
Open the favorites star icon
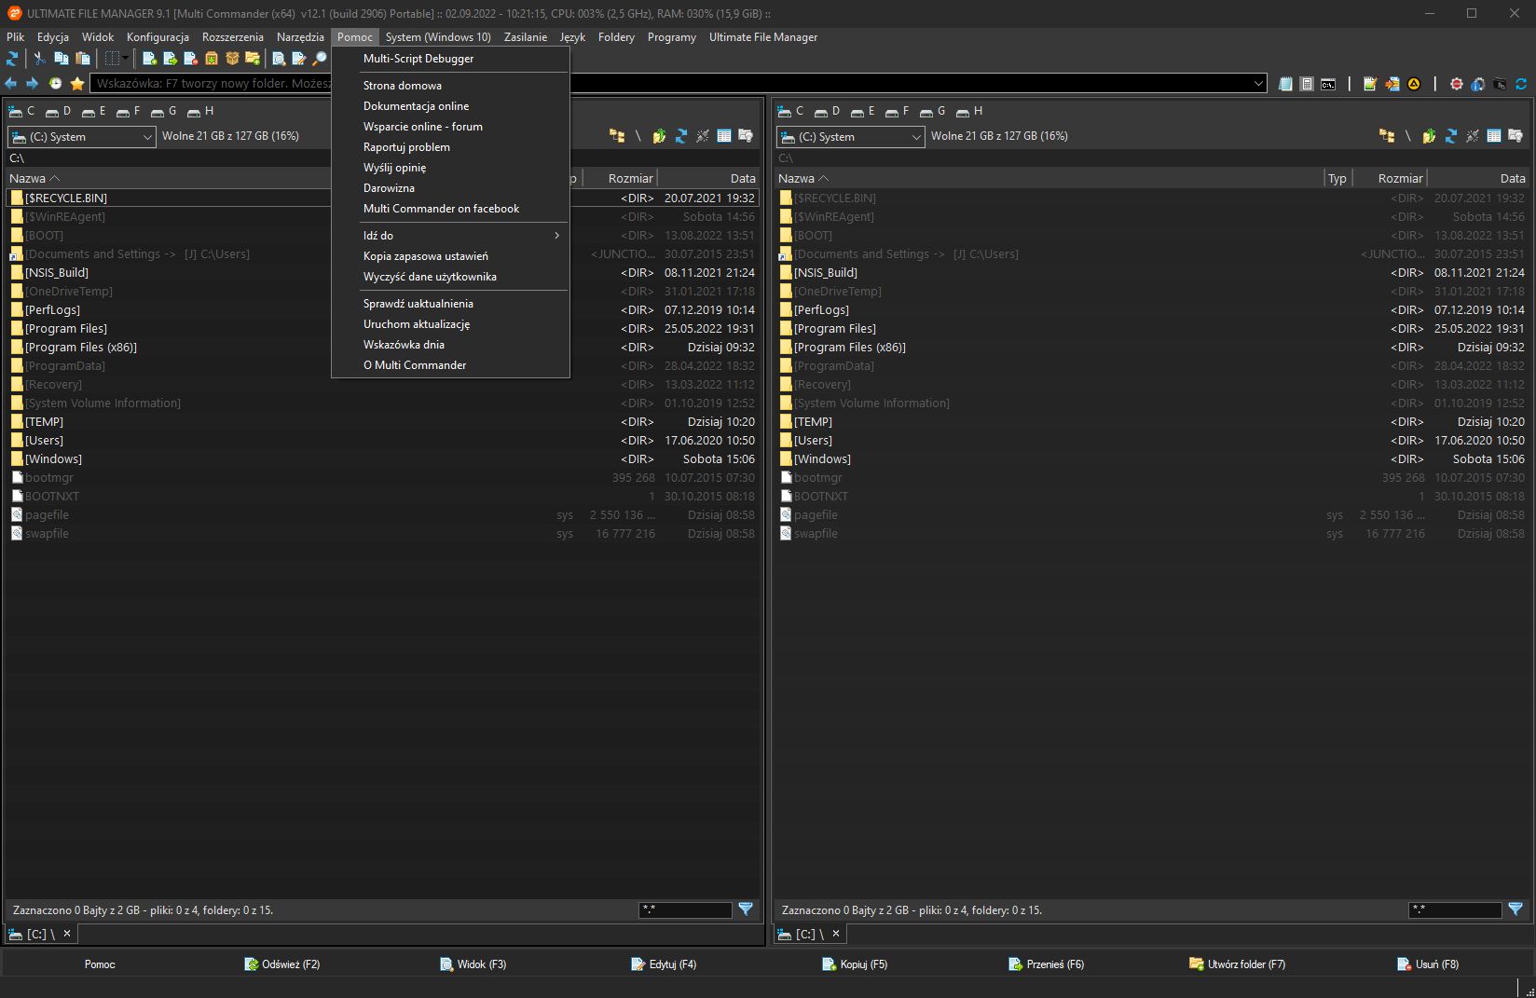77,84
